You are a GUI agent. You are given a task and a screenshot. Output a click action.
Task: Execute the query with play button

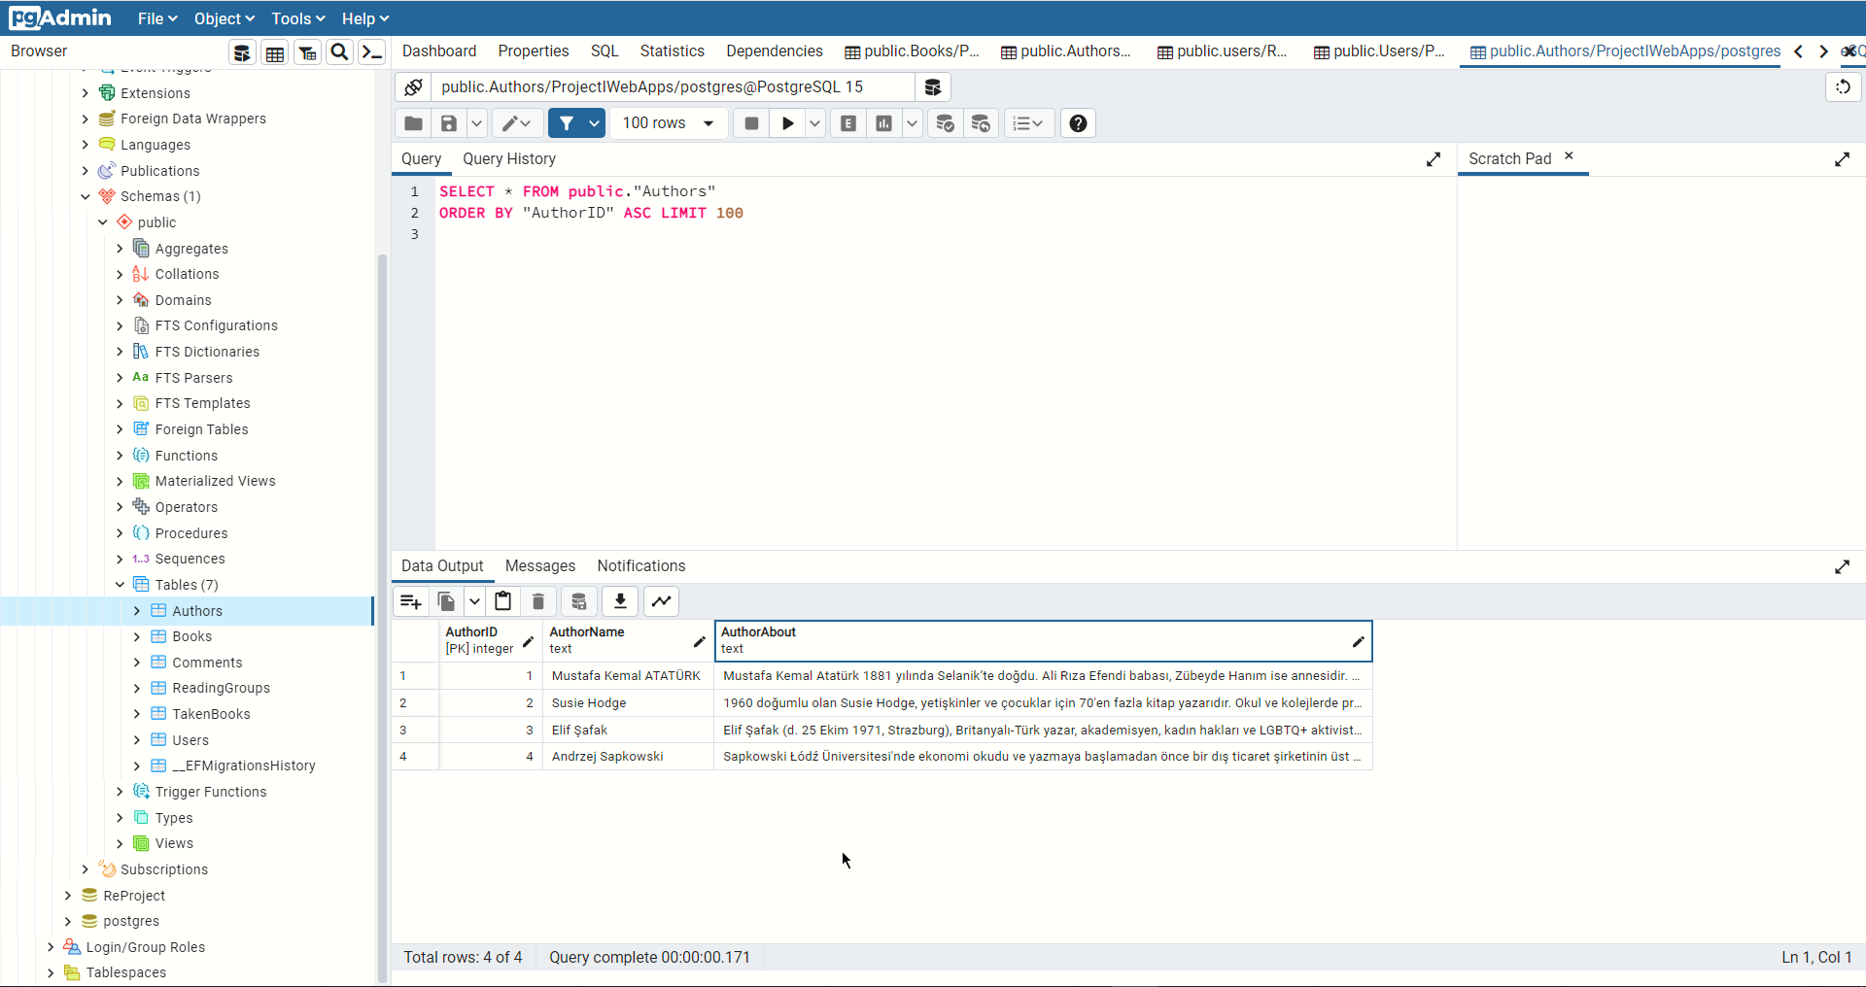point(788,123)
